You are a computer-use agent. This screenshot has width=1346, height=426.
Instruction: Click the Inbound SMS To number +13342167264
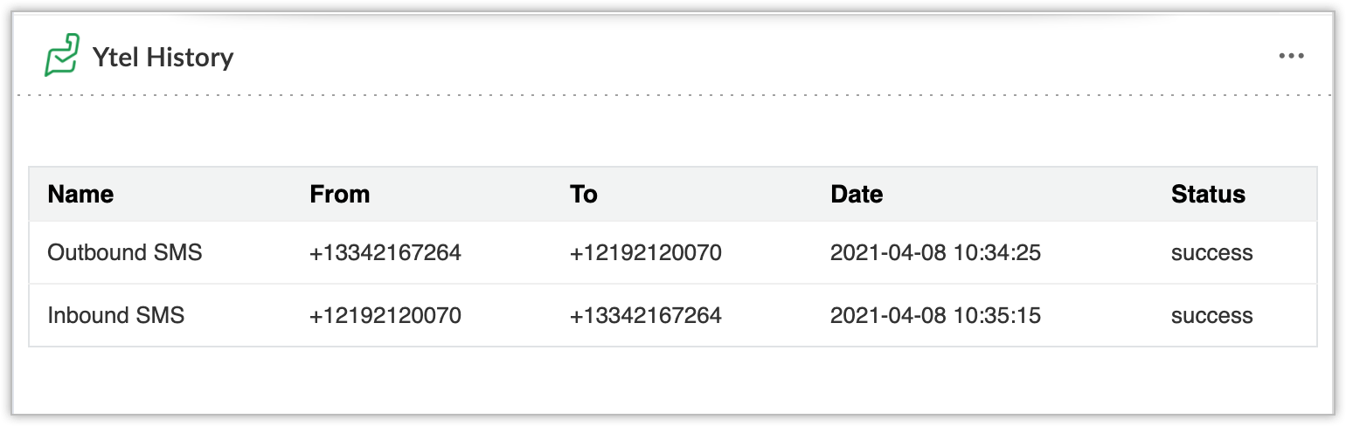646,315
